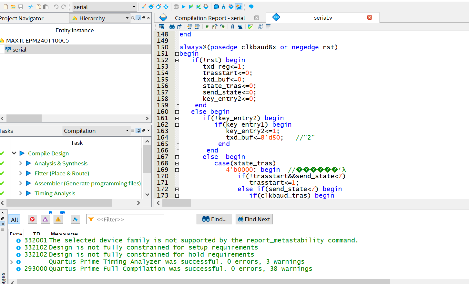Pin the Project Navigator panel
The height and width of the screenshot is (284, 469).
coord(138,18)
